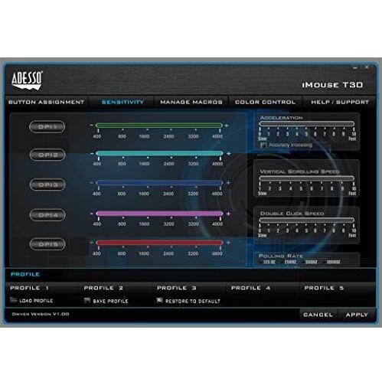Enable the Accuracy Increasing checkbox

pos(263,145)
